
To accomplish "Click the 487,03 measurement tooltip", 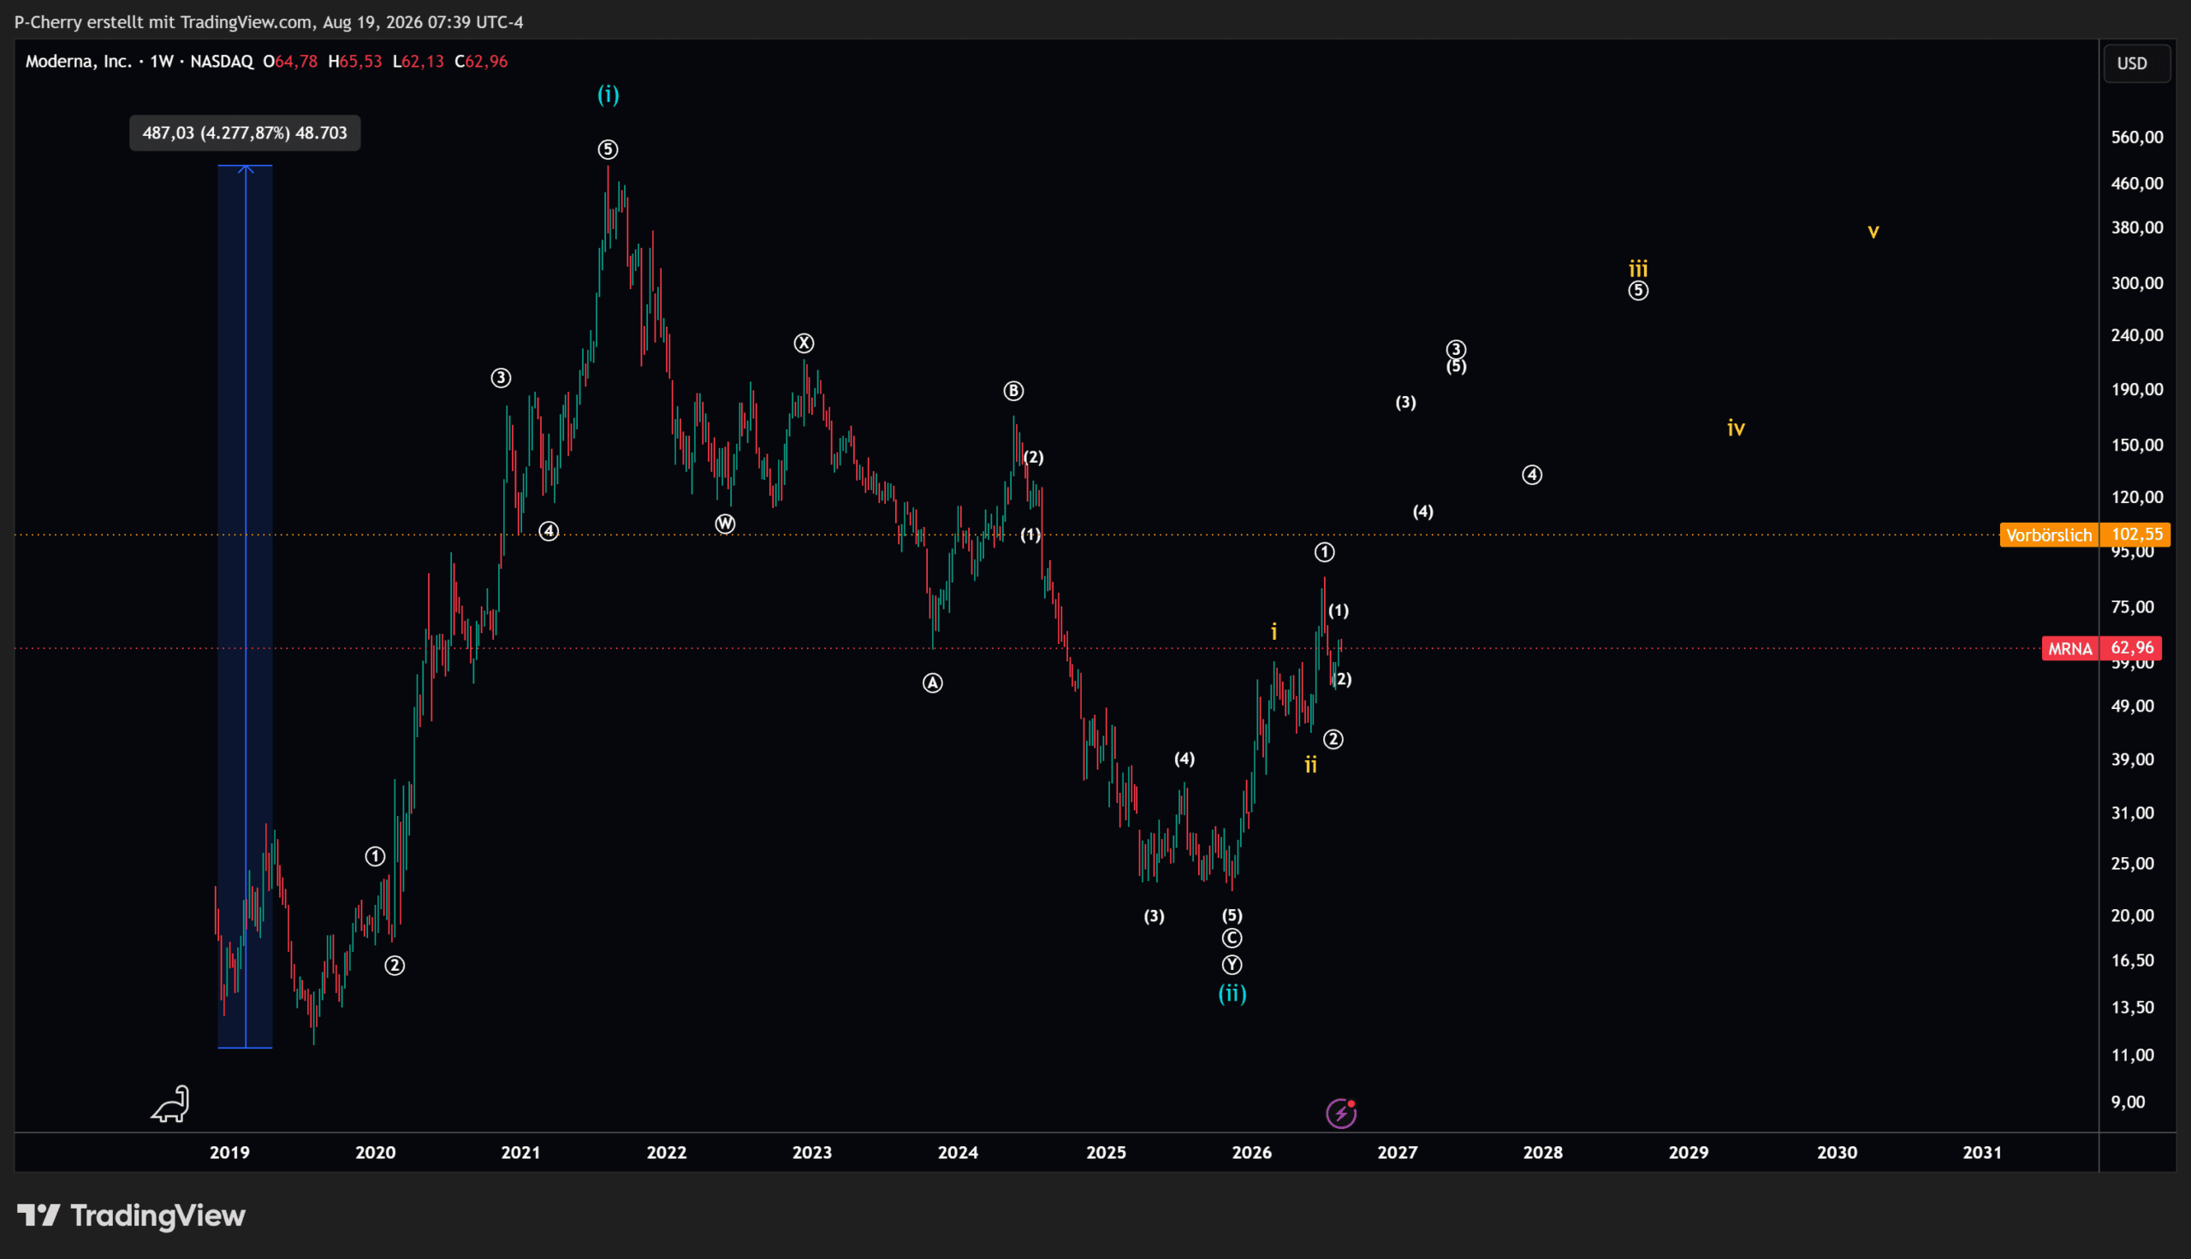I will tap(245, 133).
